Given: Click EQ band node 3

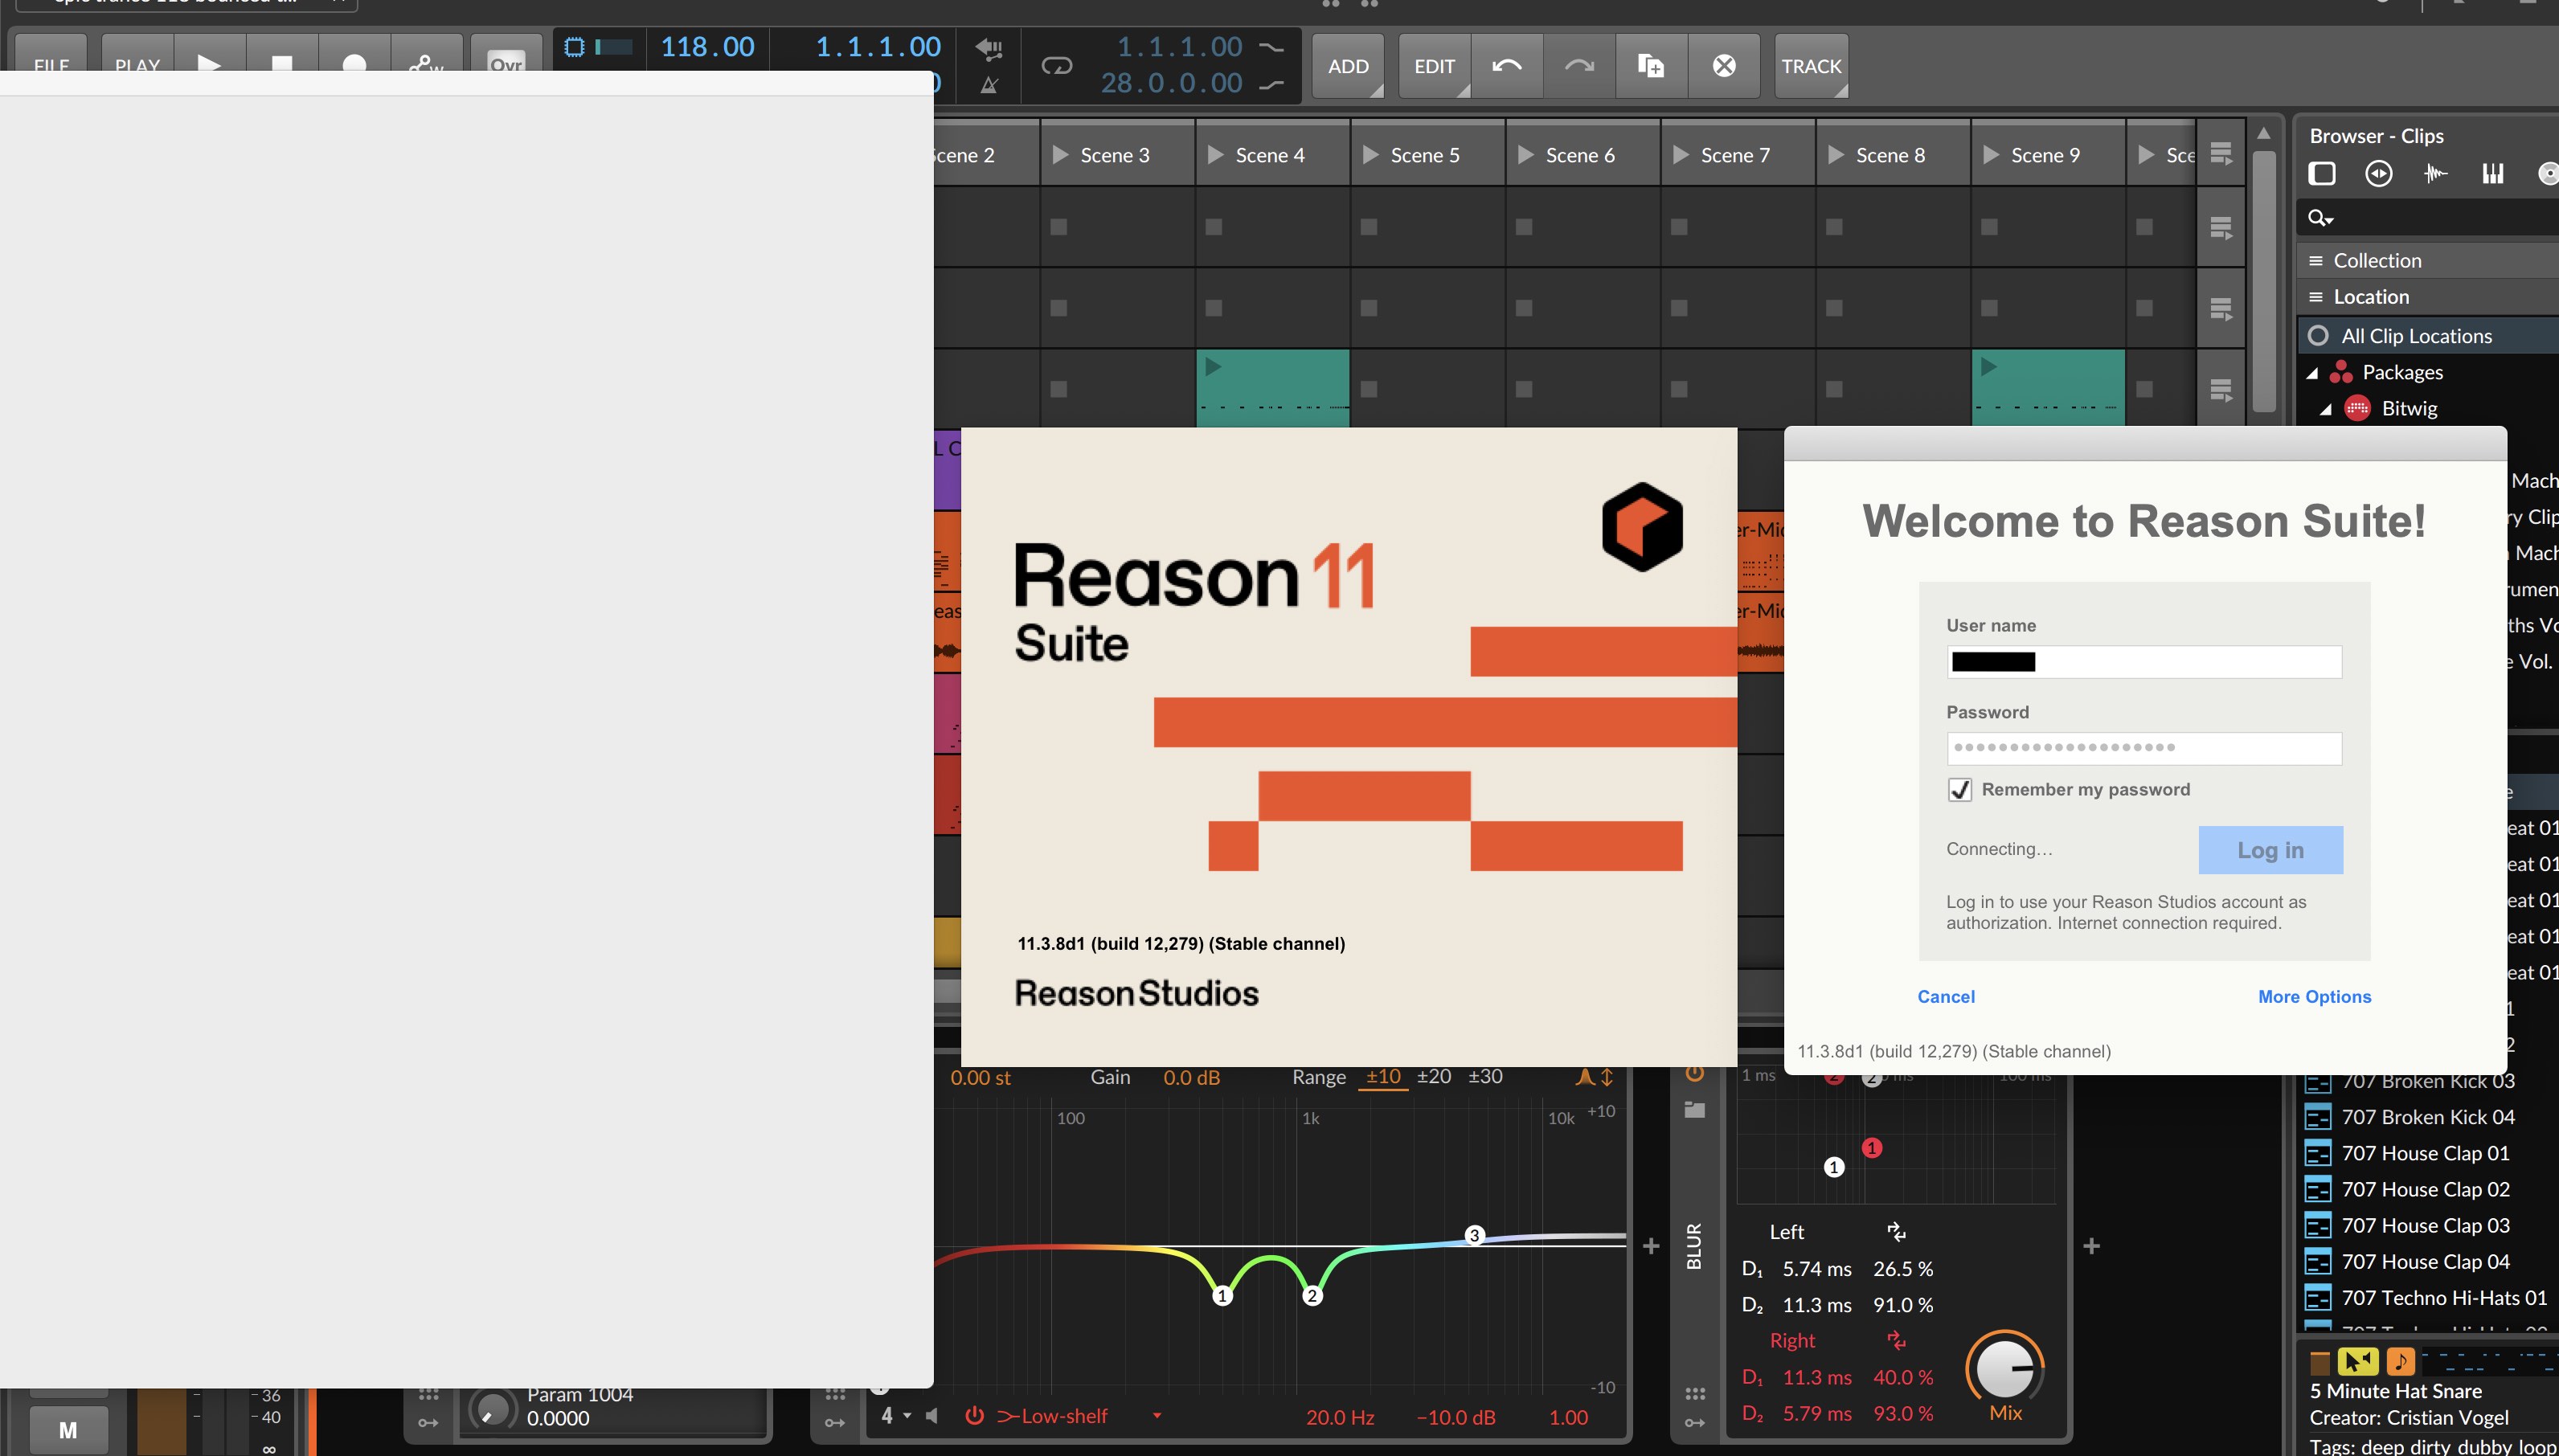Looking at the screenshot, I should 1473,1236.
